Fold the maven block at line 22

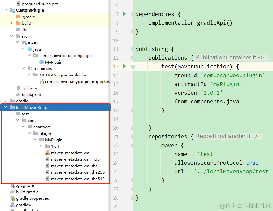[133, 145]
